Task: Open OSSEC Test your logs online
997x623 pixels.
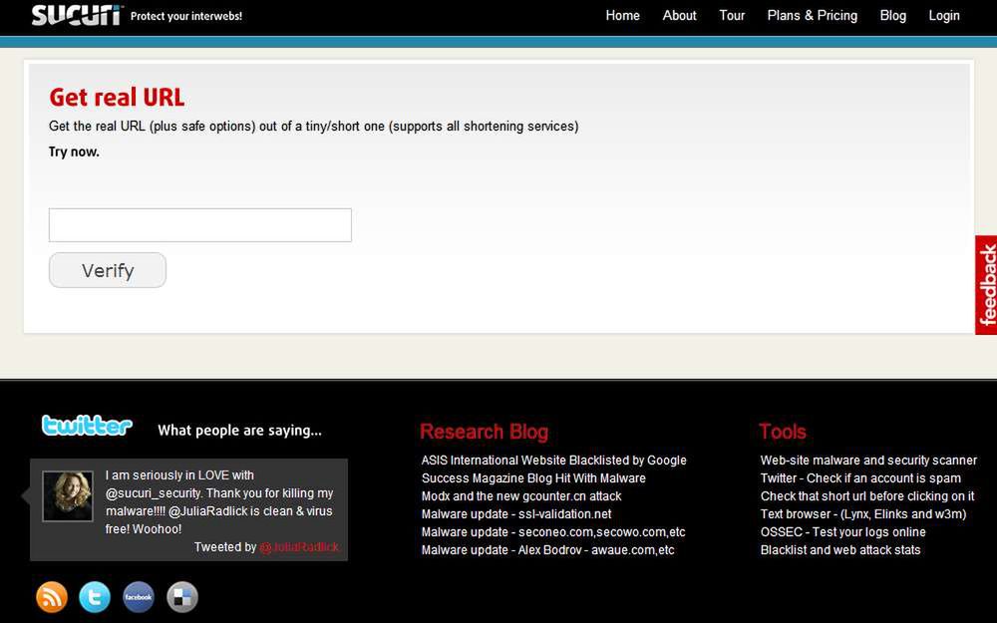Action: pos(843,532)
